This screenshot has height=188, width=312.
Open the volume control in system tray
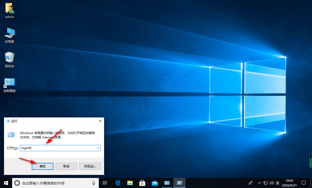271,183
